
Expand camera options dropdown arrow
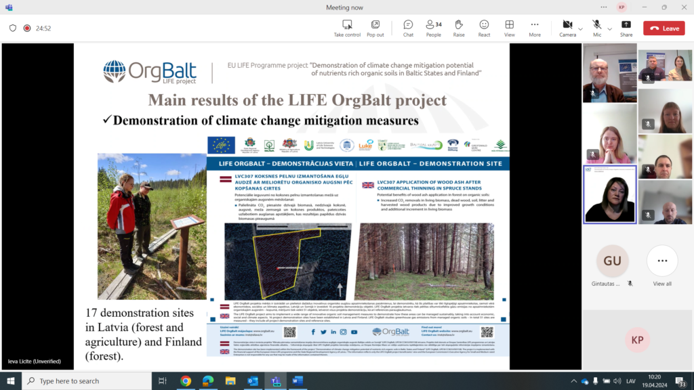(581, 29)
